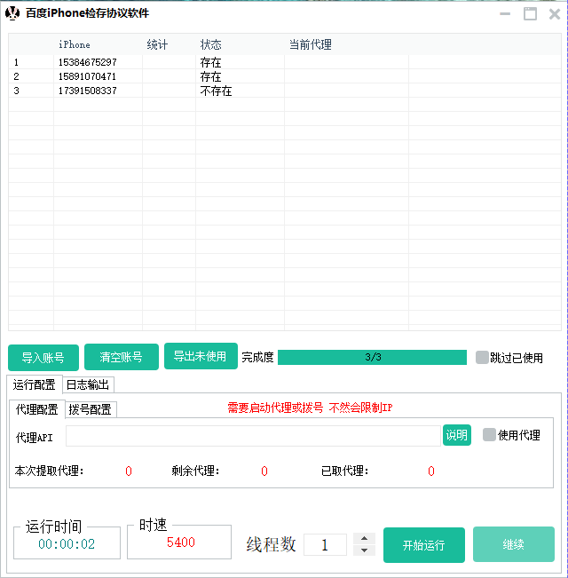Select row with number 17391508337

pyautogui.click(x=87, y=91)
